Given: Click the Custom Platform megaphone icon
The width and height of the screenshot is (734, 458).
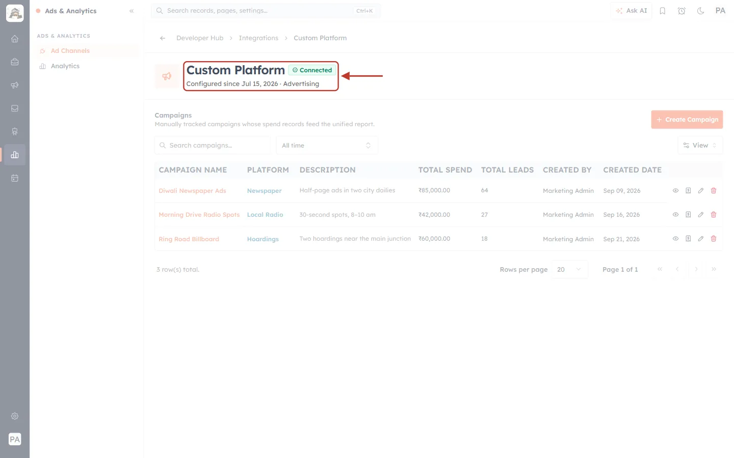Looking at the screenshot, I should 167,76.
